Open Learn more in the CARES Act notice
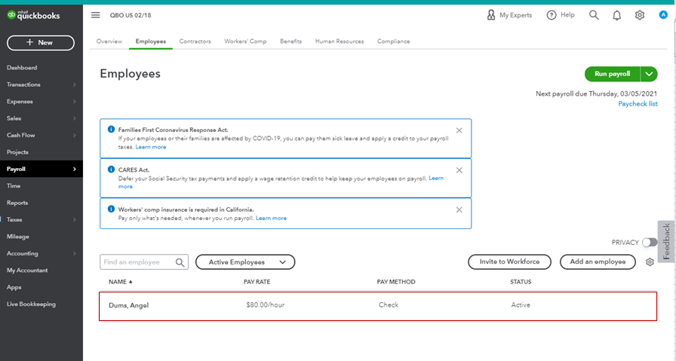 [x=436, y=178]
